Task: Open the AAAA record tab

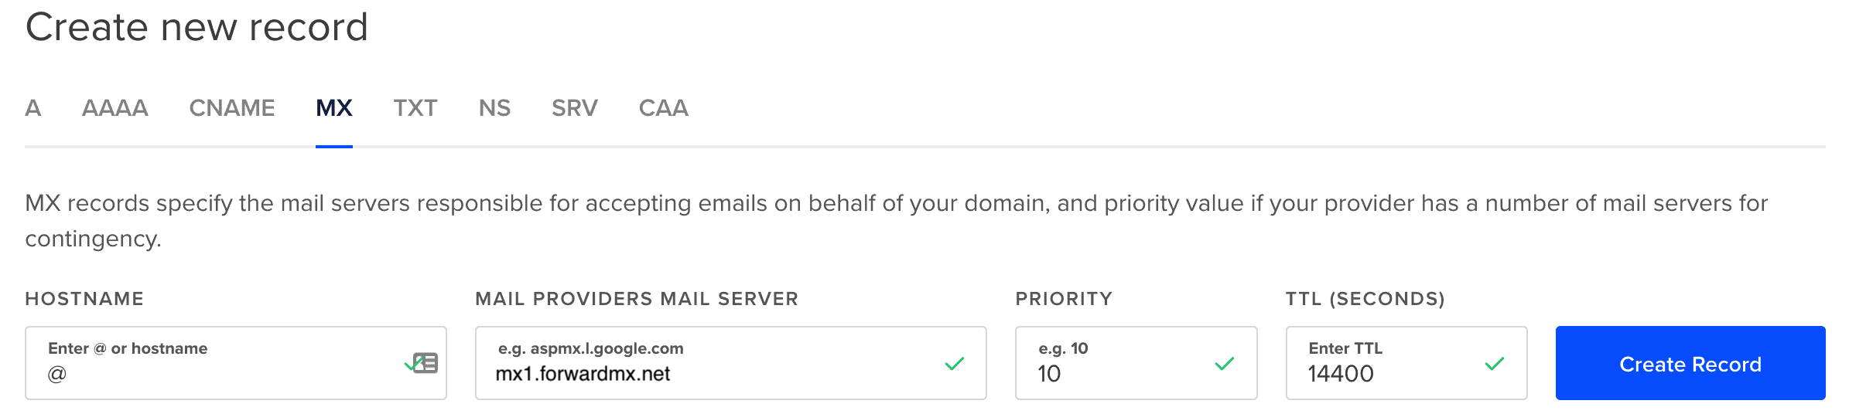Action: point(115,108)
